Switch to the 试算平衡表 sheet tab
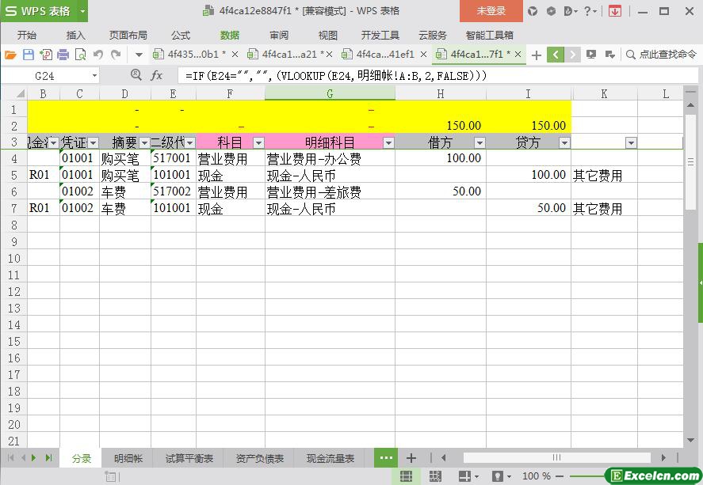 189,458
